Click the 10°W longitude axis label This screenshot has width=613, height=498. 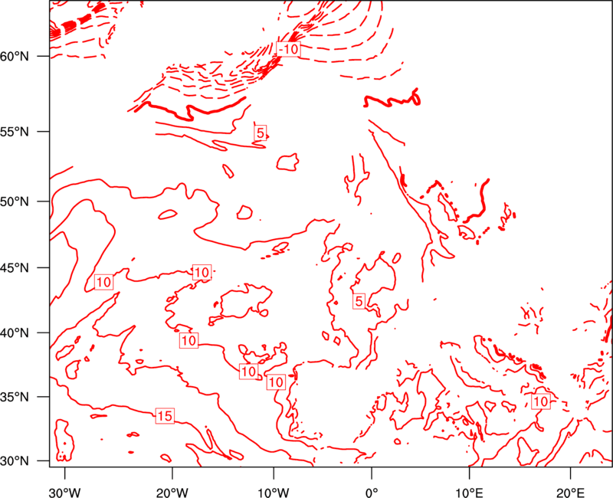click(x=274, y=492)
